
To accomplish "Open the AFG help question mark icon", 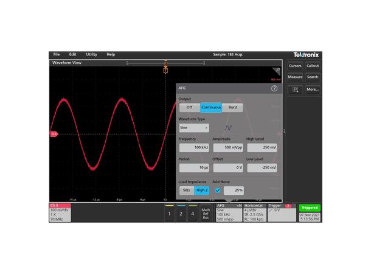I will 274,88.
